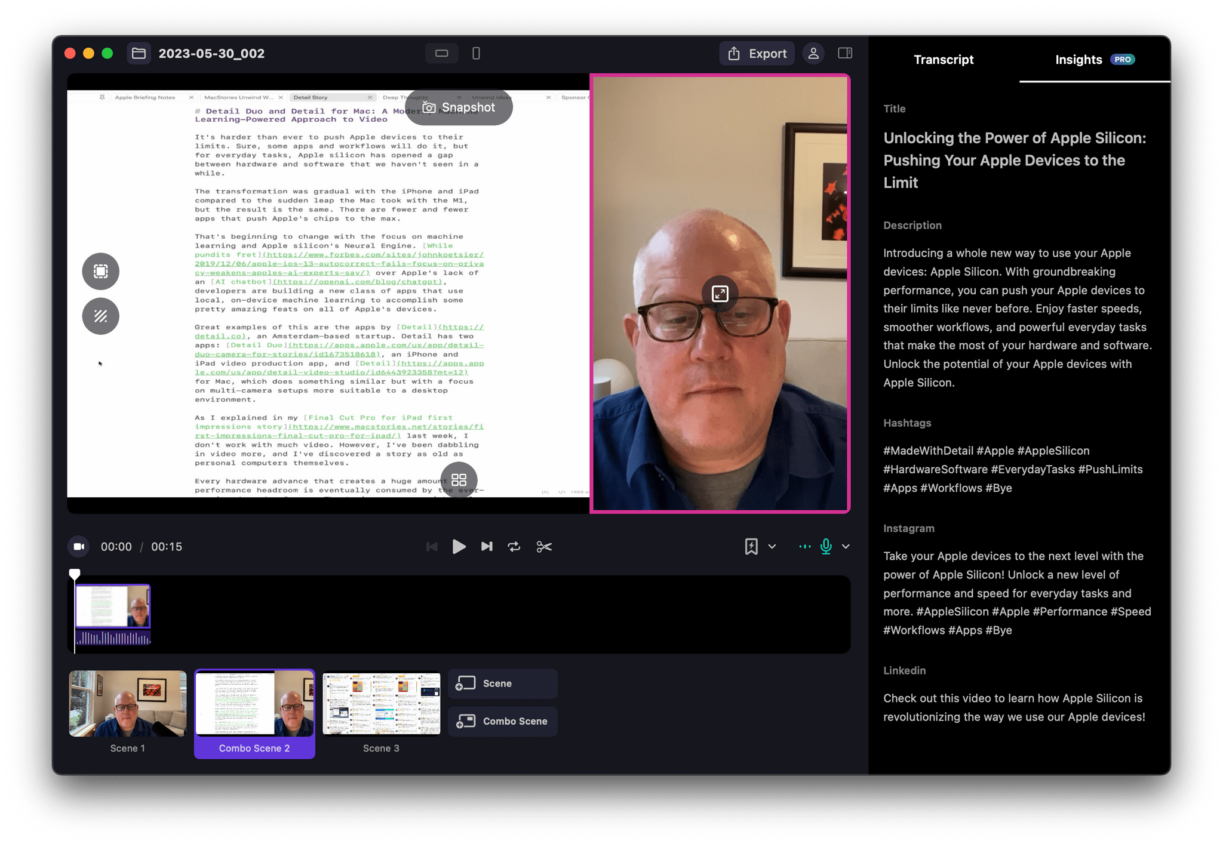
Task: Select the grid layout icon bottom right
Action: click(x=458, y=480)
